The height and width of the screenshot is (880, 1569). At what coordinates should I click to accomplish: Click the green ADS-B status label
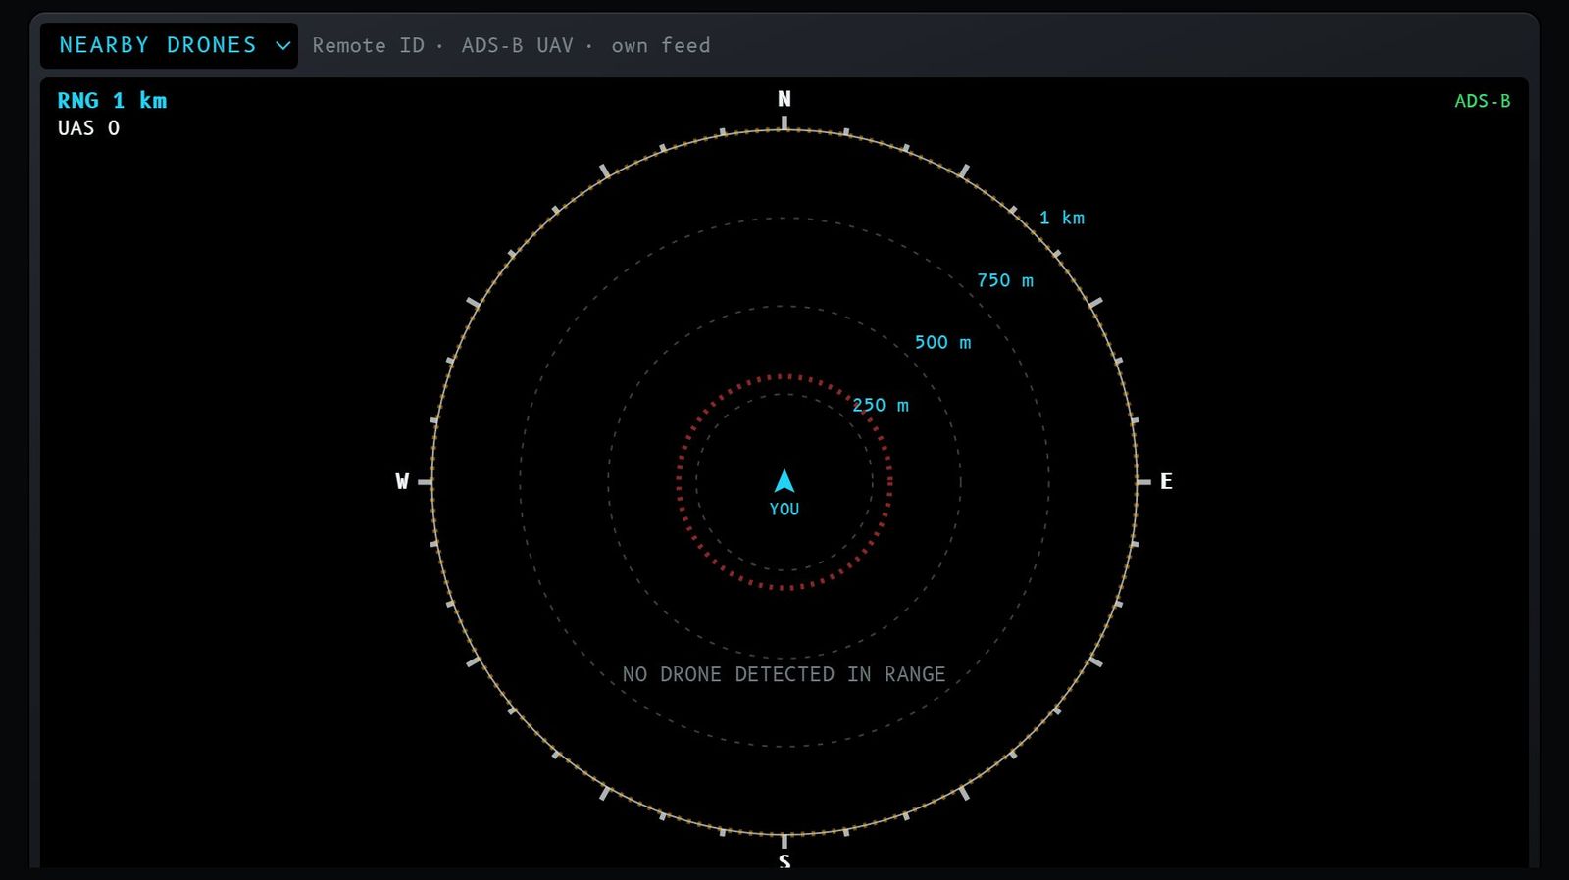click(1482, 101)
